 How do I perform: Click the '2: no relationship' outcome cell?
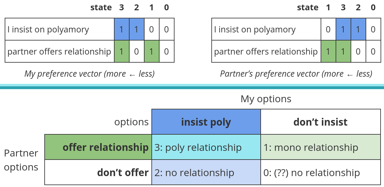[206, 172]
